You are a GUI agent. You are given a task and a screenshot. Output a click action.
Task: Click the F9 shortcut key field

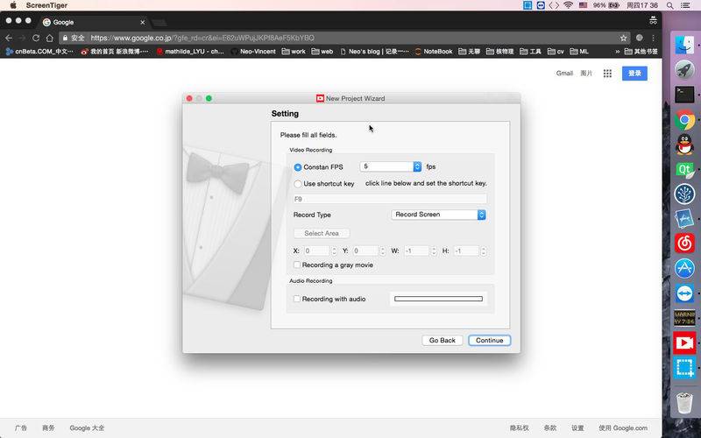pos(390,199)
